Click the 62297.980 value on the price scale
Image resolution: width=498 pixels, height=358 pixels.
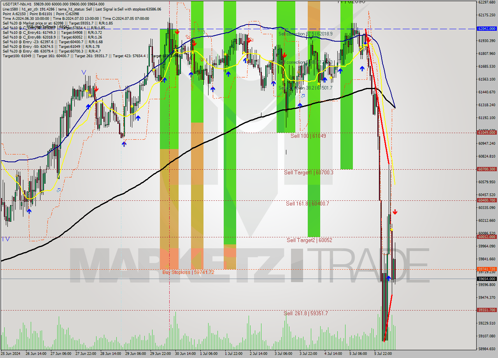(x=487, y=2)
